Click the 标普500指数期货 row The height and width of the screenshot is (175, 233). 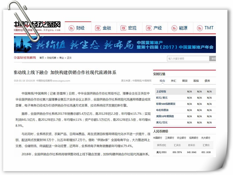(185, 104)
